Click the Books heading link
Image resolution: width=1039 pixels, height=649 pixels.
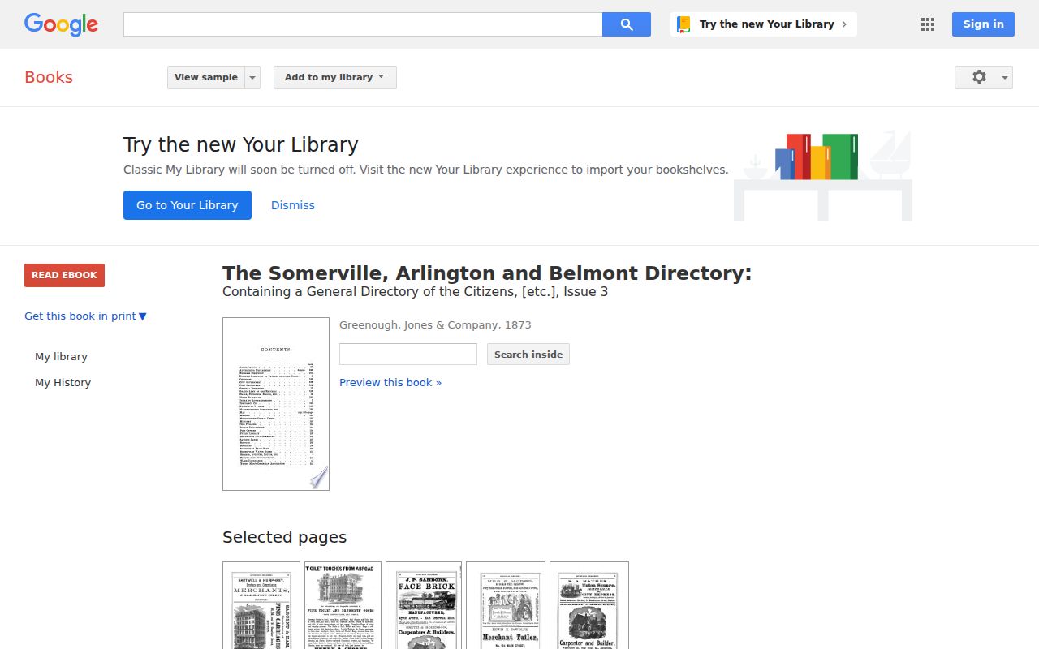coord(49,77)
